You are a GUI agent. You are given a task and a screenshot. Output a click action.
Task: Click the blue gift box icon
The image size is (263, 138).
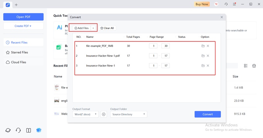[x=39, y=130]
